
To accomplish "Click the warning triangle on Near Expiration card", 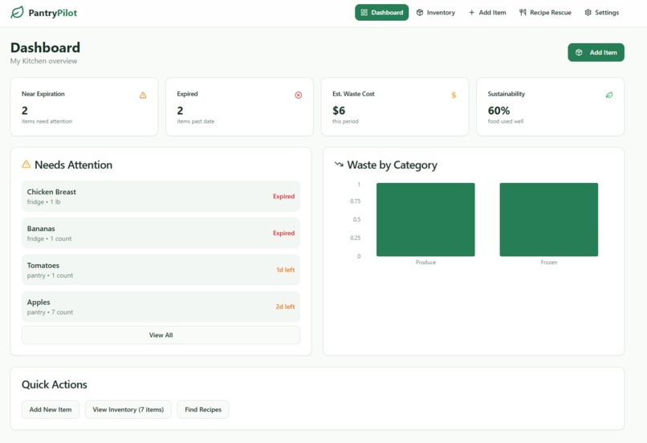I will (143, 96).
